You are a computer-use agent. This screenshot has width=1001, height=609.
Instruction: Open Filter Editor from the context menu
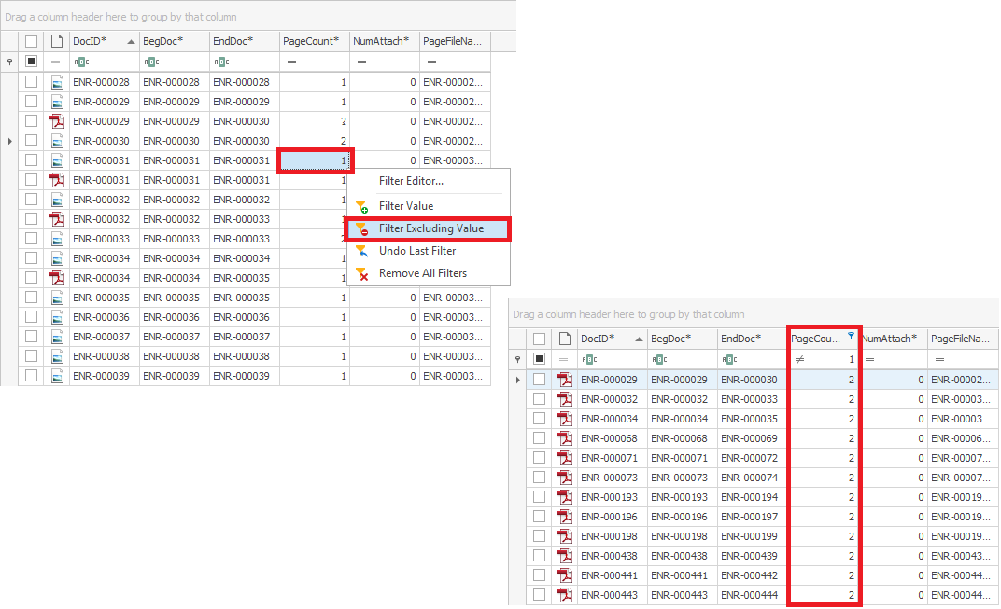click(411, 181)
